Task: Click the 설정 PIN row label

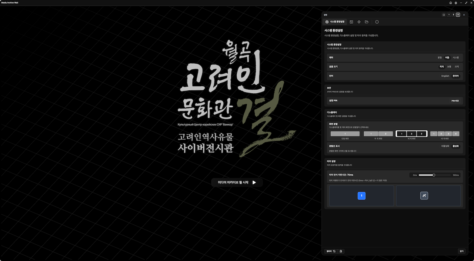Action: pyautogui.click(x=333, y=101)
